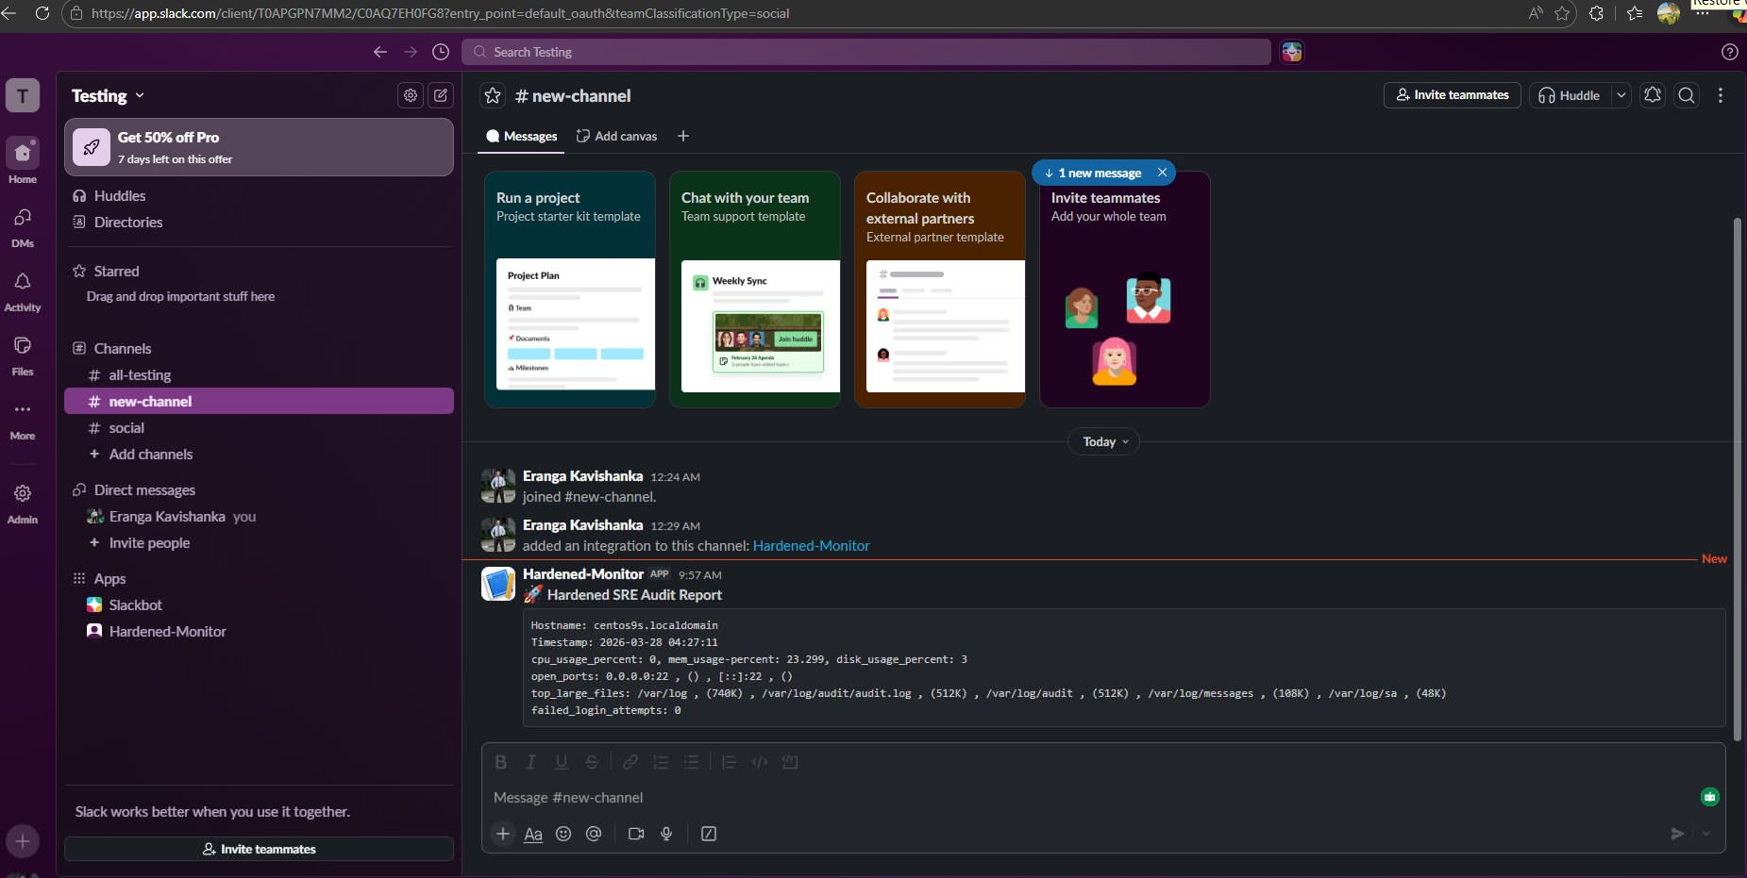1747x878 pixels.
Task: Collapse the Starred section
Action: (116, 271)
